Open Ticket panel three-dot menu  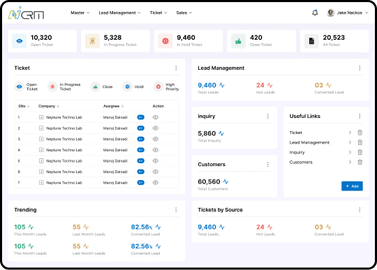[176, 68]
